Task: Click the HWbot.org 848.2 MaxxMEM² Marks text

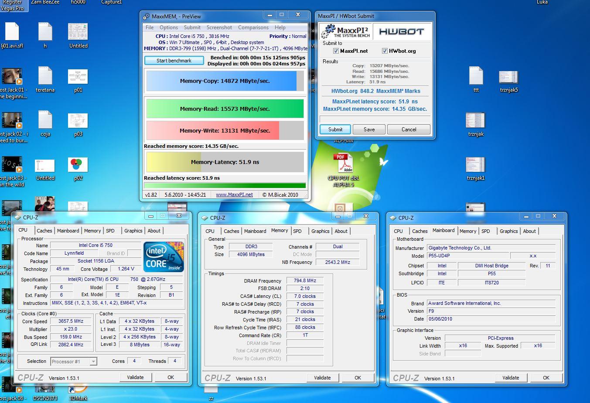Action: 375,91
